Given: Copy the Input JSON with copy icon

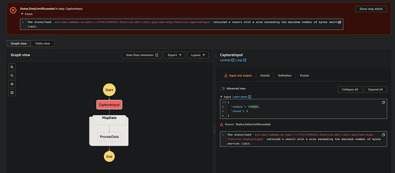Looking at the screenshot, I should pyautogui.click(x=383, y=103).
